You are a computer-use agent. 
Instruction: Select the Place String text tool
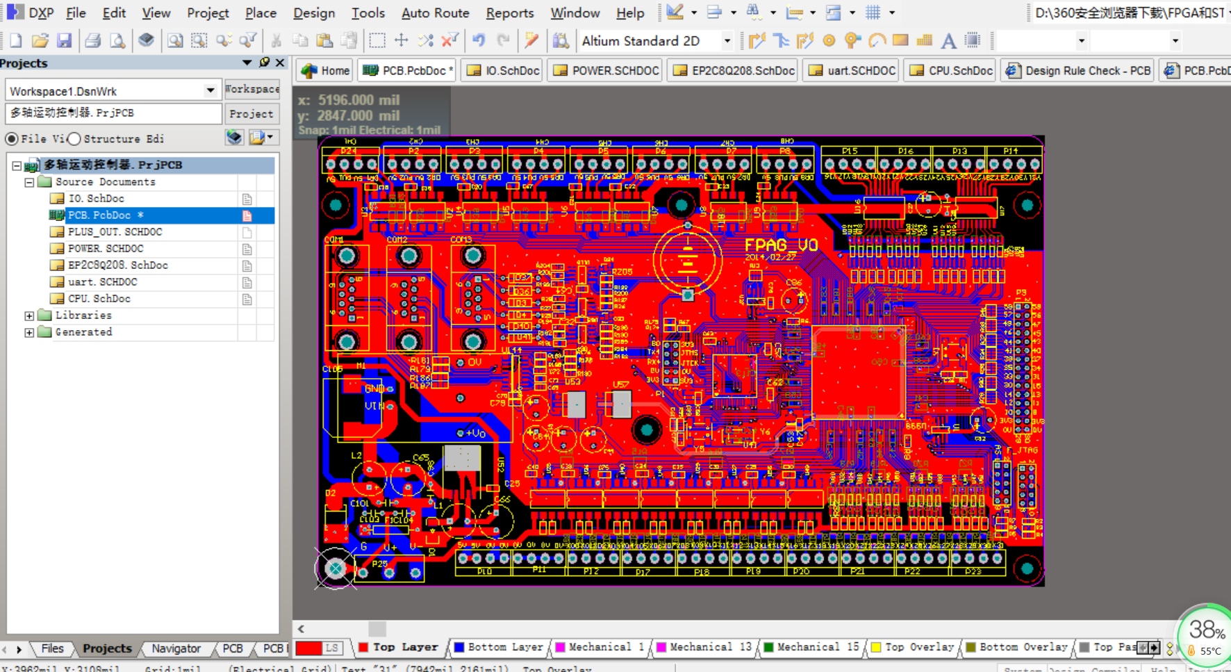point(948,41)
